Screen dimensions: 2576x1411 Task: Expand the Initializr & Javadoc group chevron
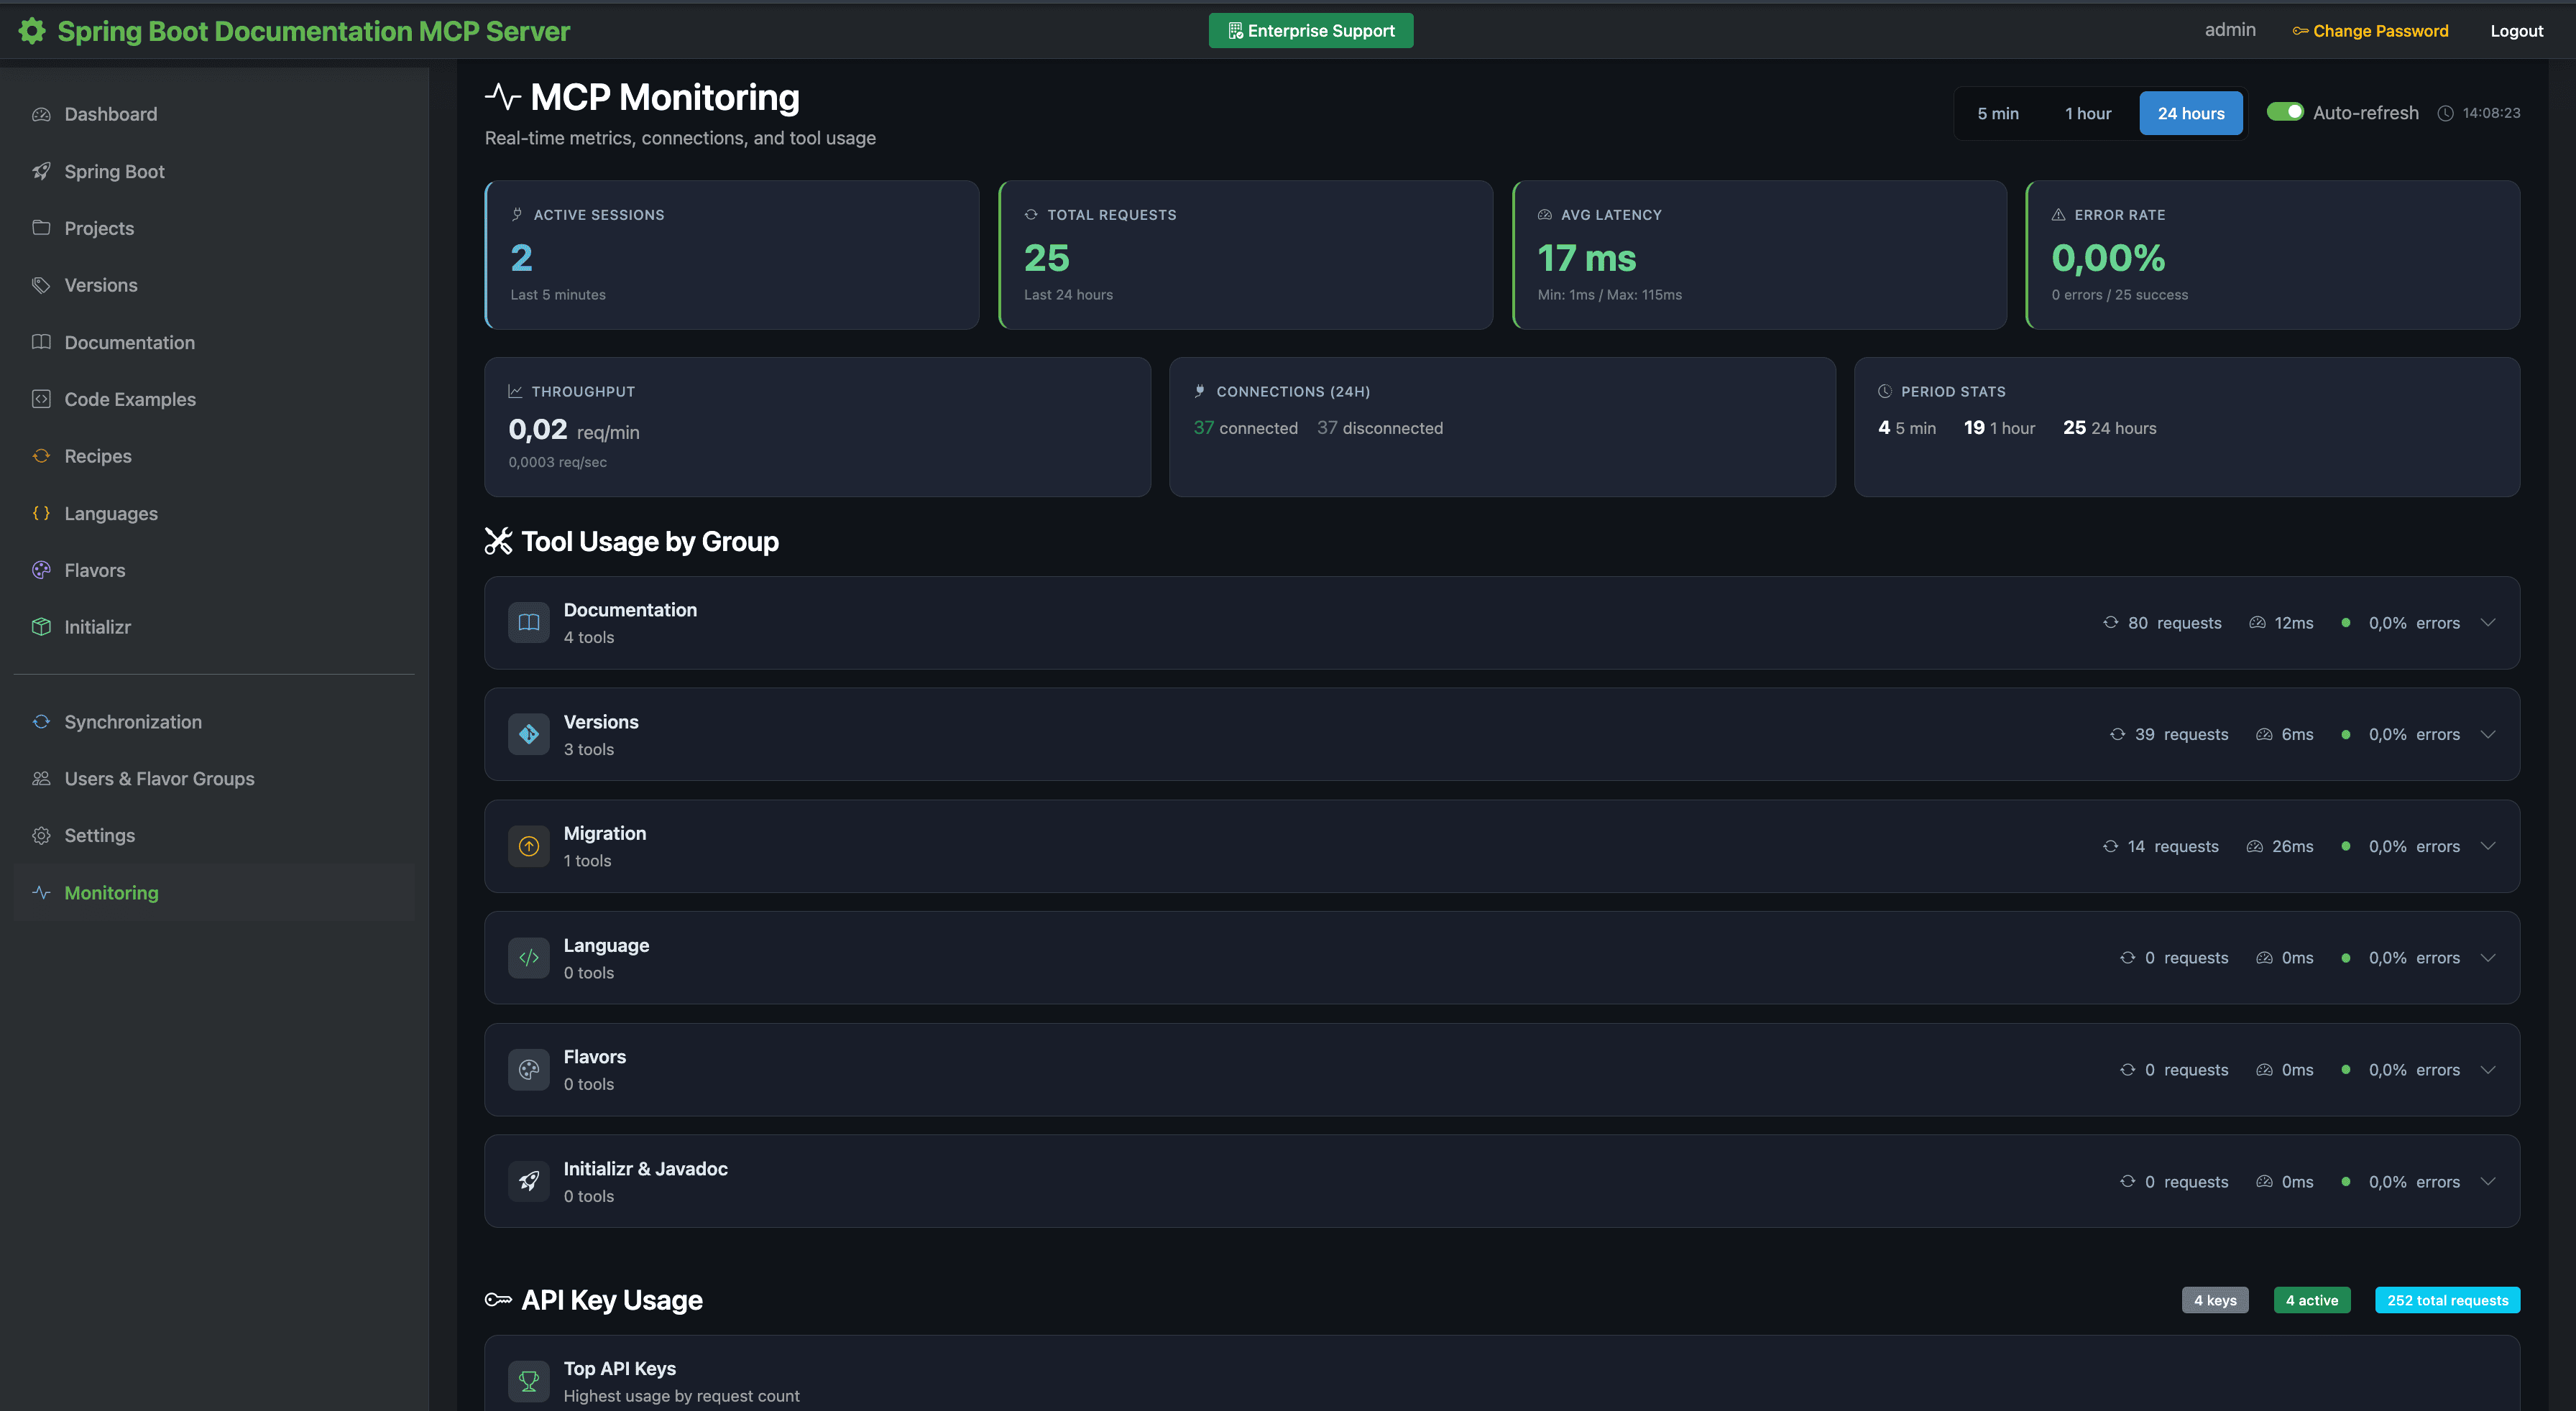click(2488, 1181)
